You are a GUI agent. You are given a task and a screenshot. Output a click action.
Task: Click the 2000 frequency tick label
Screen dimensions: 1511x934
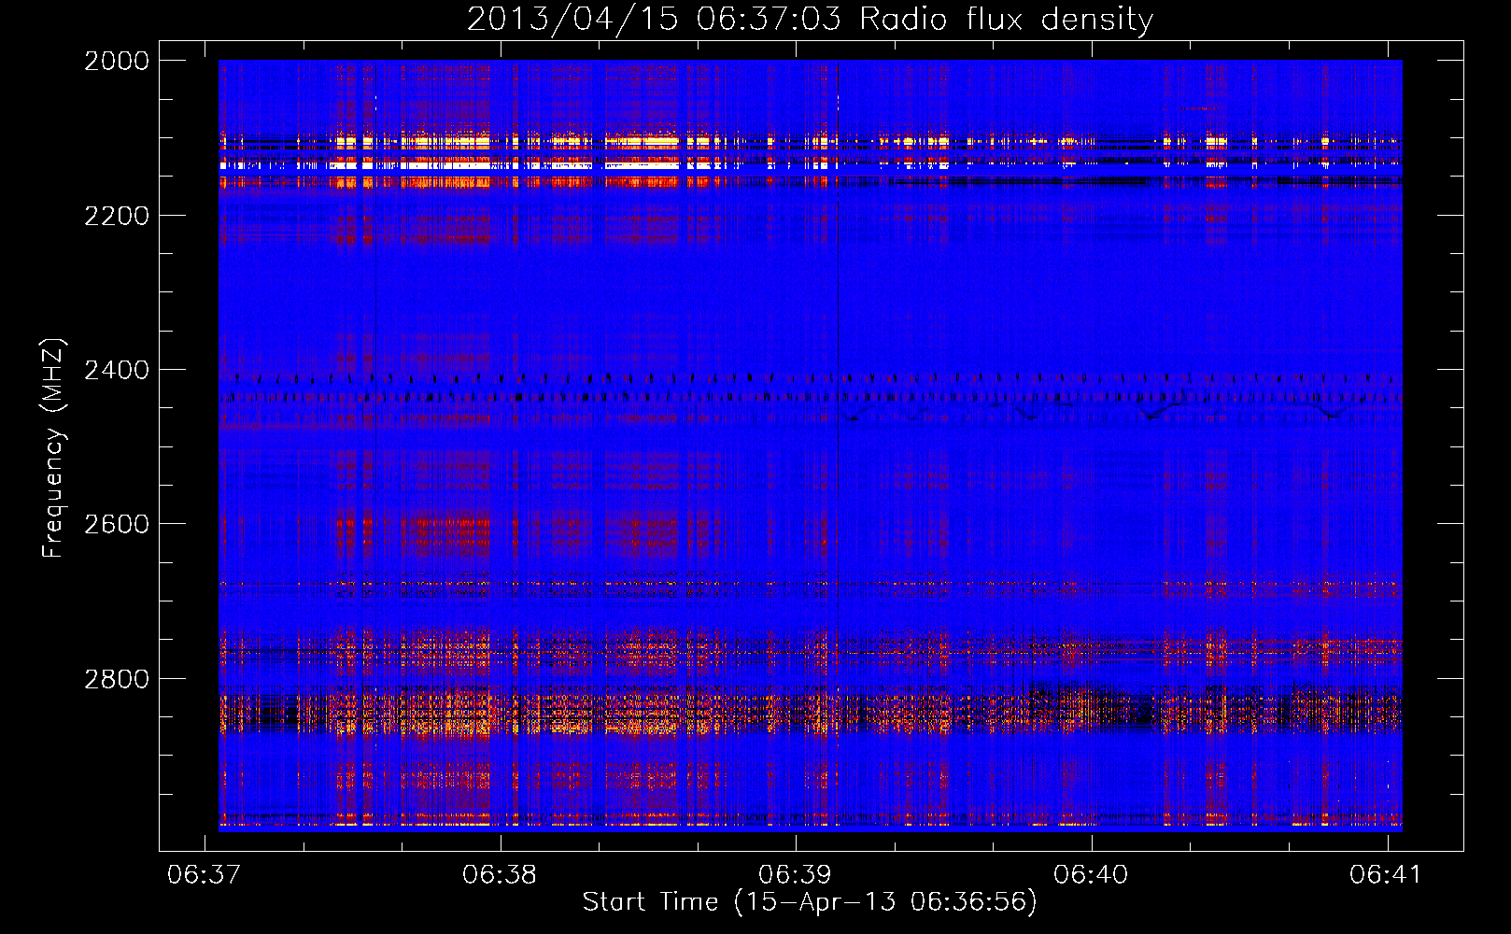click(117, 61)
